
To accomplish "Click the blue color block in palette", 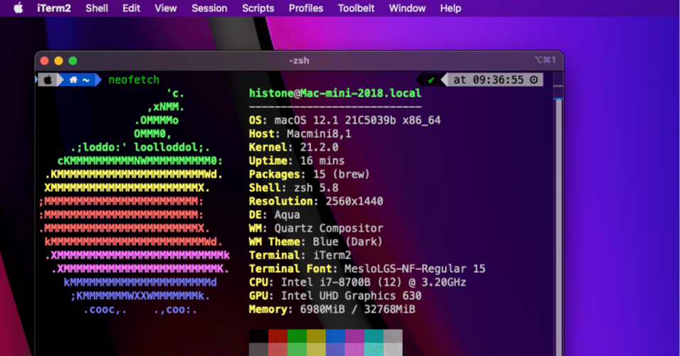I will pyautogui.click(x=335, y=336).
